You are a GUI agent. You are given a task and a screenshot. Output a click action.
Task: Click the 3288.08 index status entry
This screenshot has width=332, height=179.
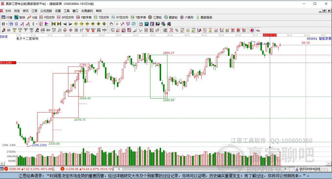(30, 169)
